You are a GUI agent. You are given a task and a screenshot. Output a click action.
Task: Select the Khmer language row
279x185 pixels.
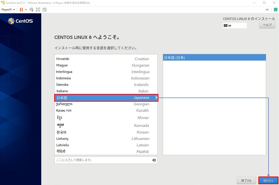(x=106, y=118)
